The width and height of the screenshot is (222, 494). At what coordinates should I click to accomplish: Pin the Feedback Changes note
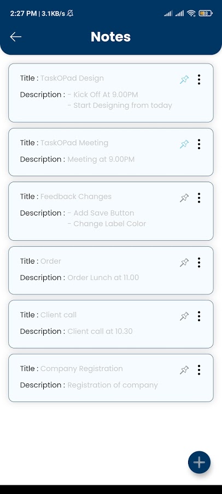(x=184, y=198)
